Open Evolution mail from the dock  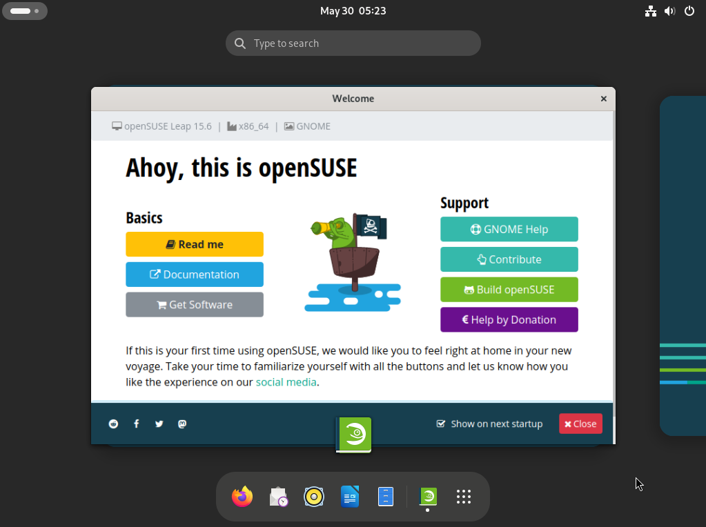click(x=278, y=497)
